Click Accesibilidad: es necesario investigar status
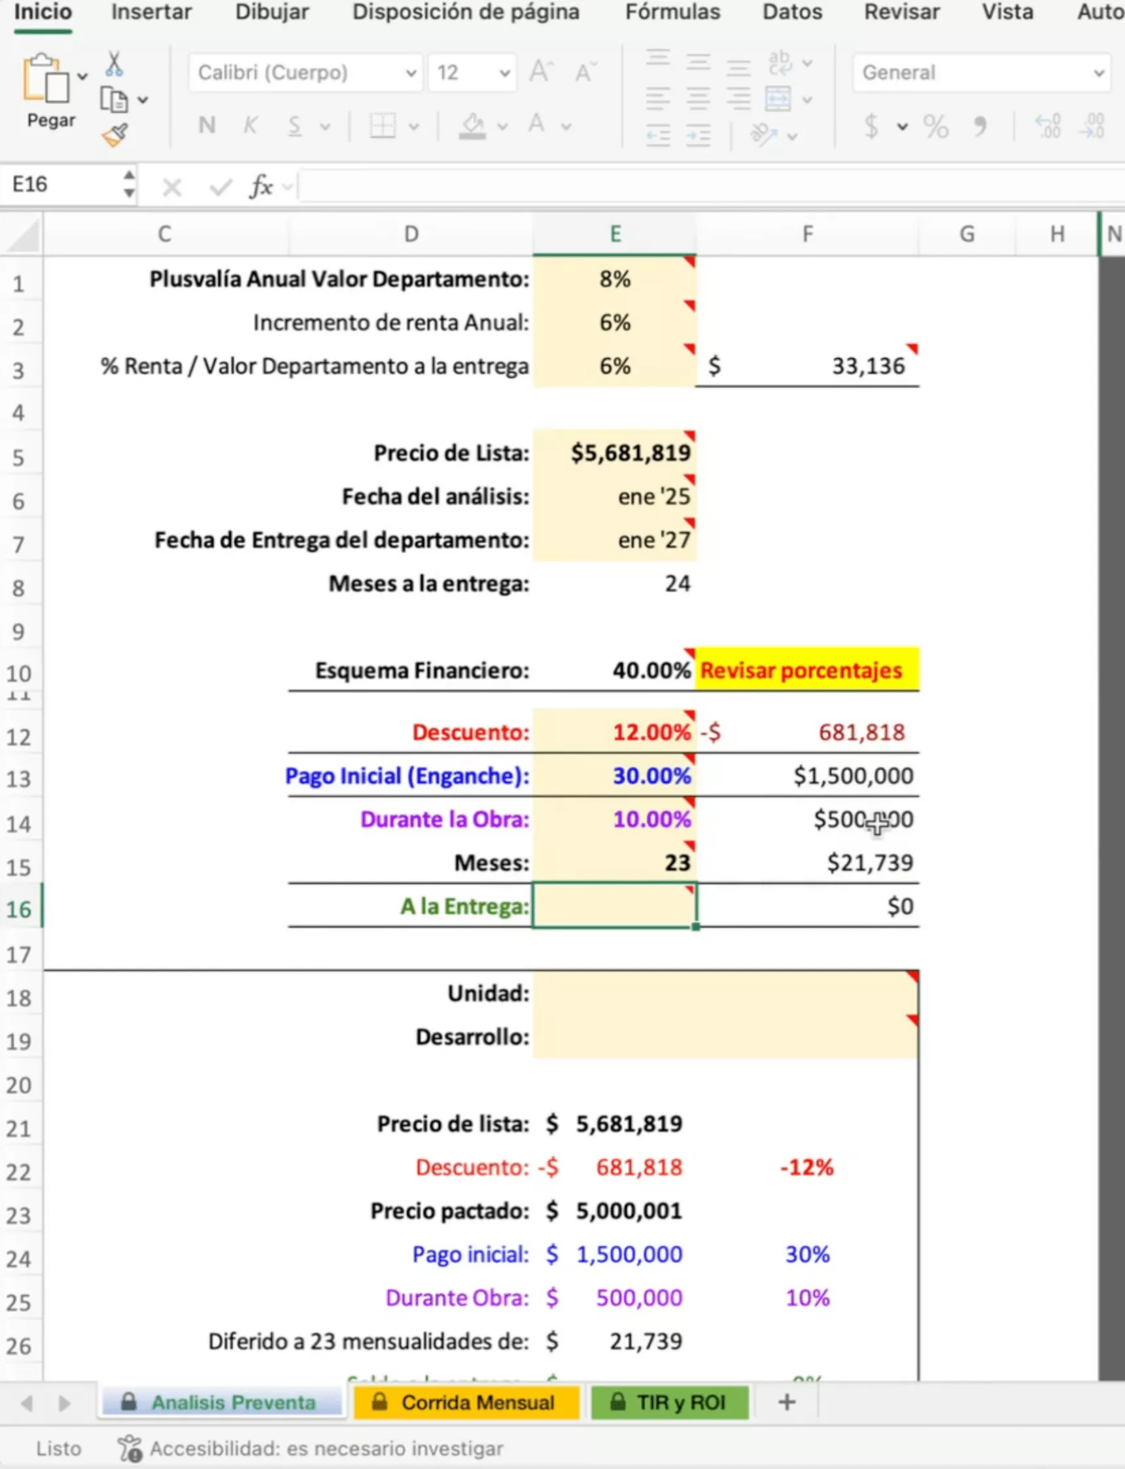 point(310,1449)
